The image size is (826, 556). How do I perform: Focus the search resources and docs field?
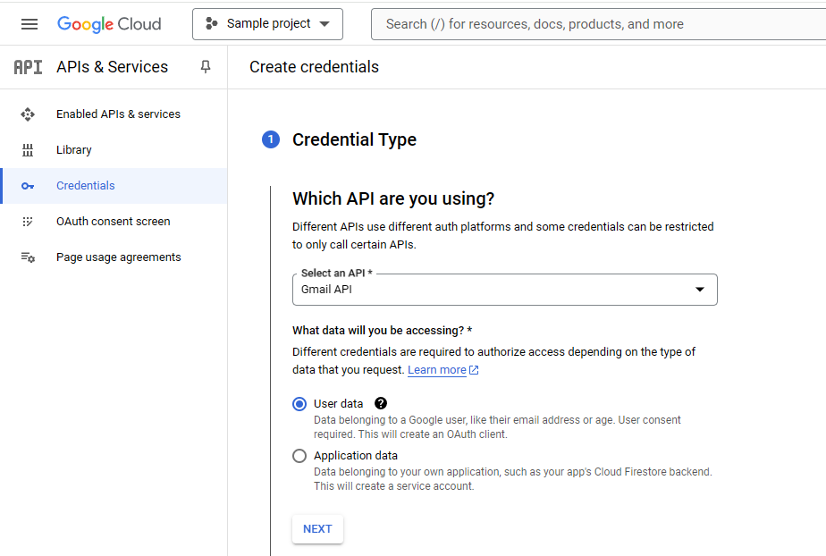click(x=598, y=24)
